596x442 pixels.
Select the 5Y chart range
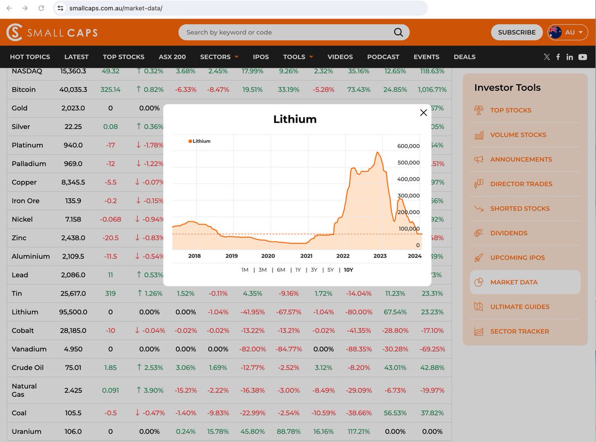tap(330, 270)
